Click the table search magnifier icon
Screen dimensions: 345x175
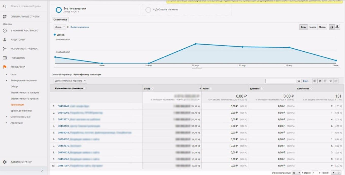point(299,81)
